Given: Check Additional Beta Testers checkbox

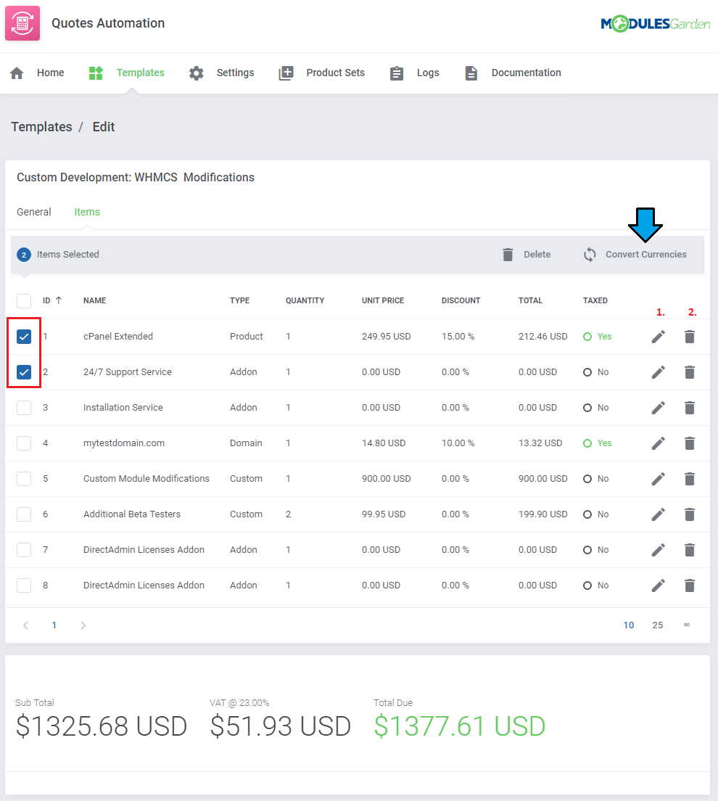Looking at the screenshot, I should pyautogui.click(x=24, y=514).
